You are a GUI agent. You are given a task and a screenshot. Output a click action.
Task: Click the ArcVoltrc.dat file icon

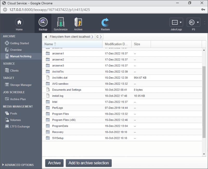point(48,77)
